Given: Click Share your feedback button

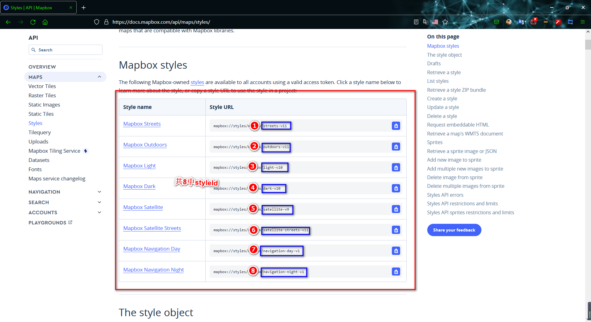Looking at the screenshot, I should (x=454, y=230).
